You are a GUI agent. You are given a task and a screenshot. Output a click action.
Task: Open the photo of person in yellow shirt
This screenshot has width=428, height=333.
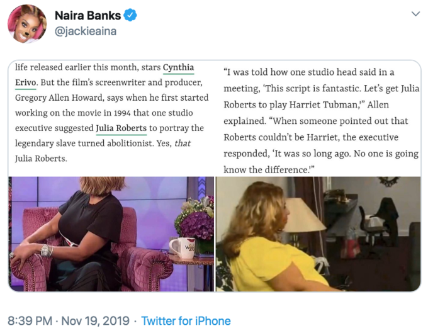[x=318, y=234]
